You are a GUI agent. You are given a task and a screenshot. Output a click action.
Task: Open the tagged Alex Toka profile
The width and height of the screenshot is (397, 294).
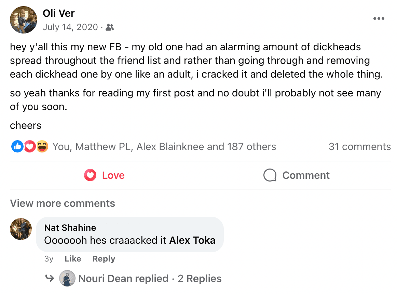192,240
